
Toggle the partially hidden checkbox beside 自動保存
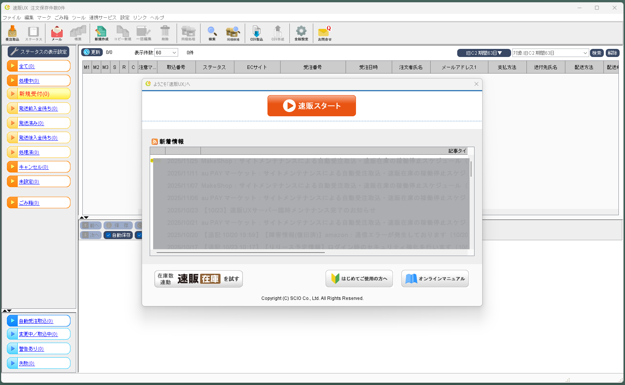139,235
